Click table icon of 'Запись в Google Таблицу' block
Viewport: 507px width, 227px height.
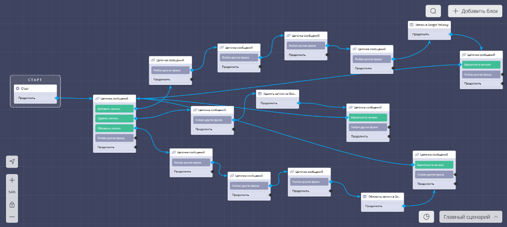[x=412, y=25]
